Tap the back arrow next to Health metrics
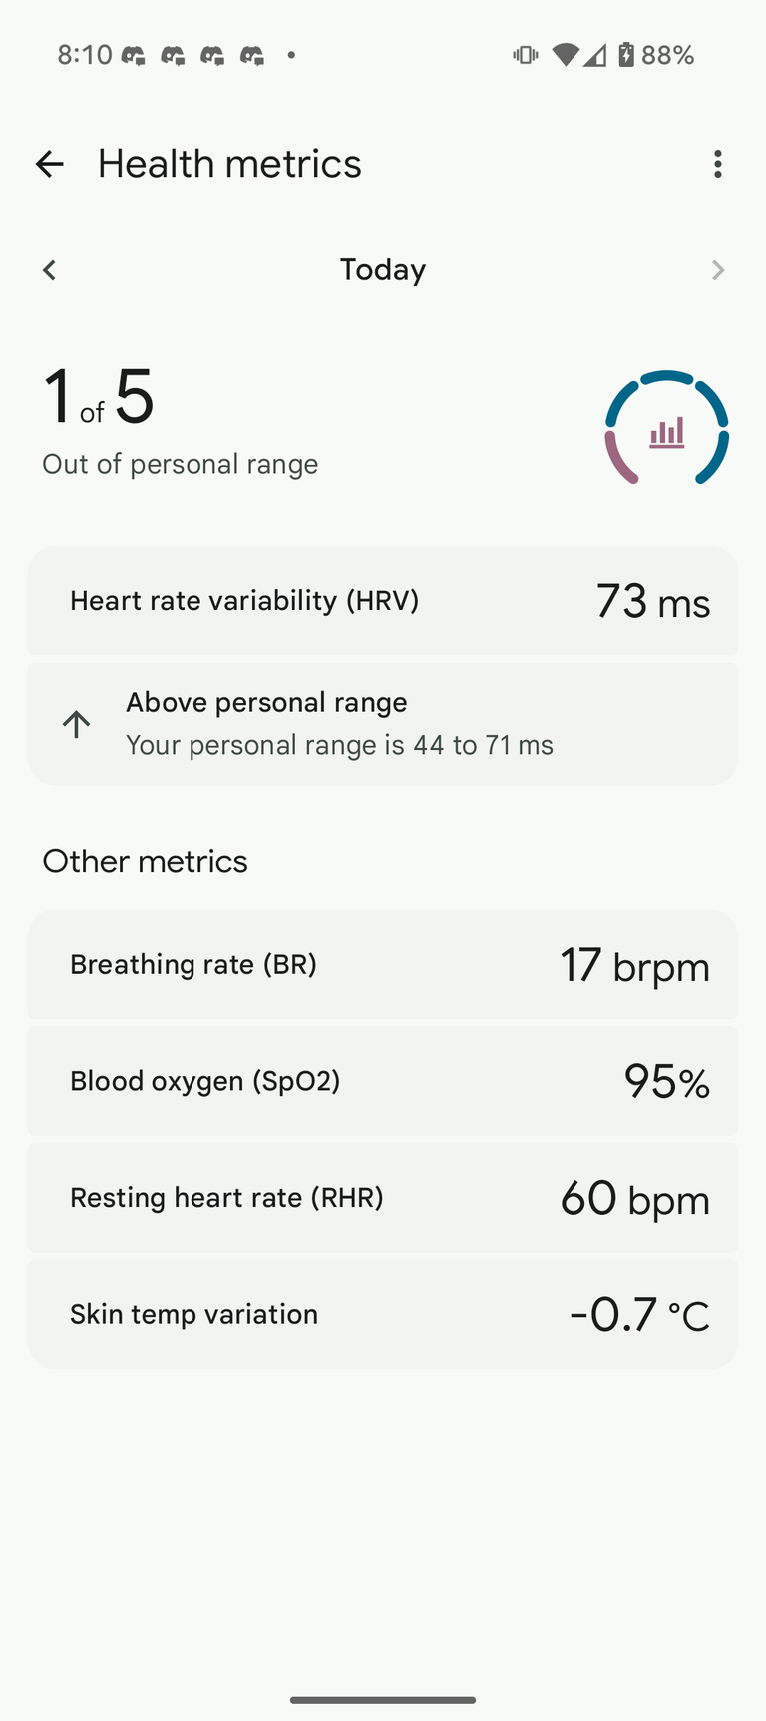Image resolution: width=766 pixels, height=1721 pixels. (x=49, y=164)
